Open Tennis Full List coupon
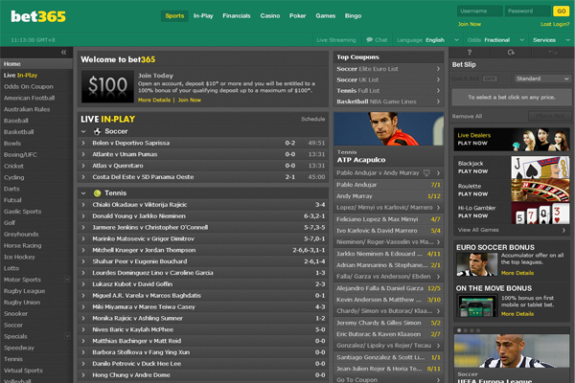 point(388,91)
